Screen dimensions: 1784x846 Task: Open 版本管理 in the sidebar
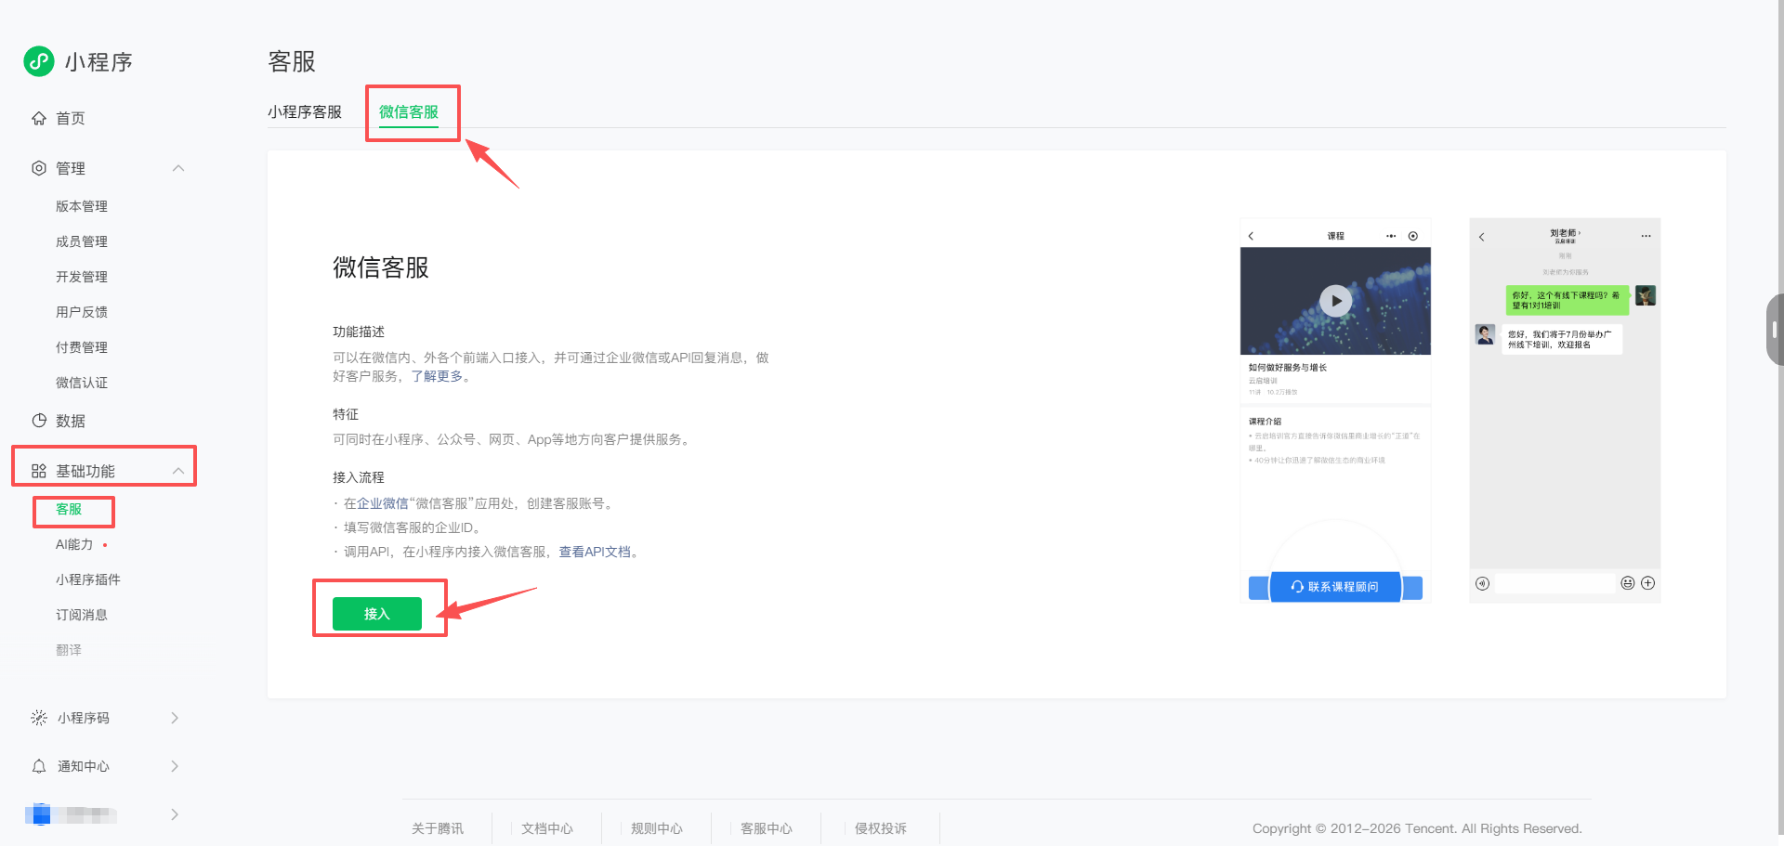(82, 206)
